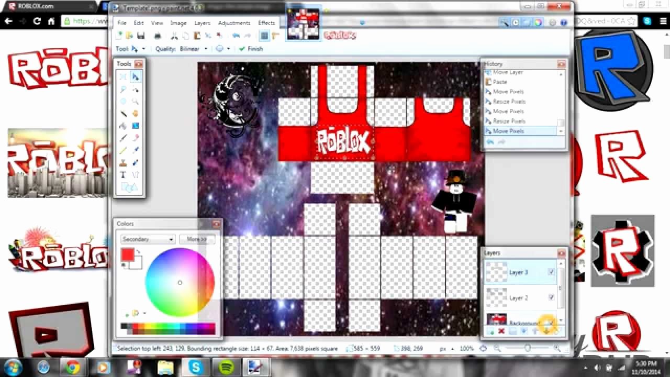
Task: Select the Pan hand tool
Action: (x=136, y=114)
